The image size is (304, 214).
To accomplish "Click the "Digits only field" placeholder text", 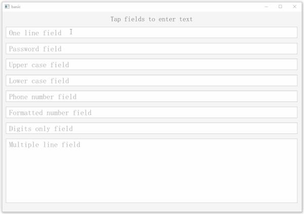I will coord(41,128).
